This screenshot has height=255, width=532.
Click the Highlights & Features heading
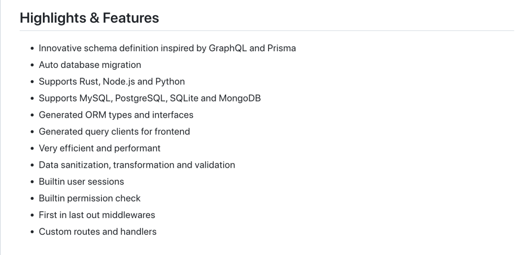click(89, 18)
